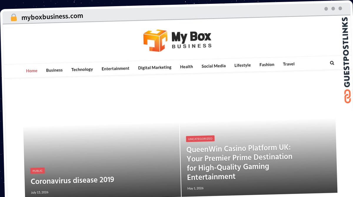Click the UNCATEGORIZED category tag
The image size is (353, 197).
[x=200, y=138]
